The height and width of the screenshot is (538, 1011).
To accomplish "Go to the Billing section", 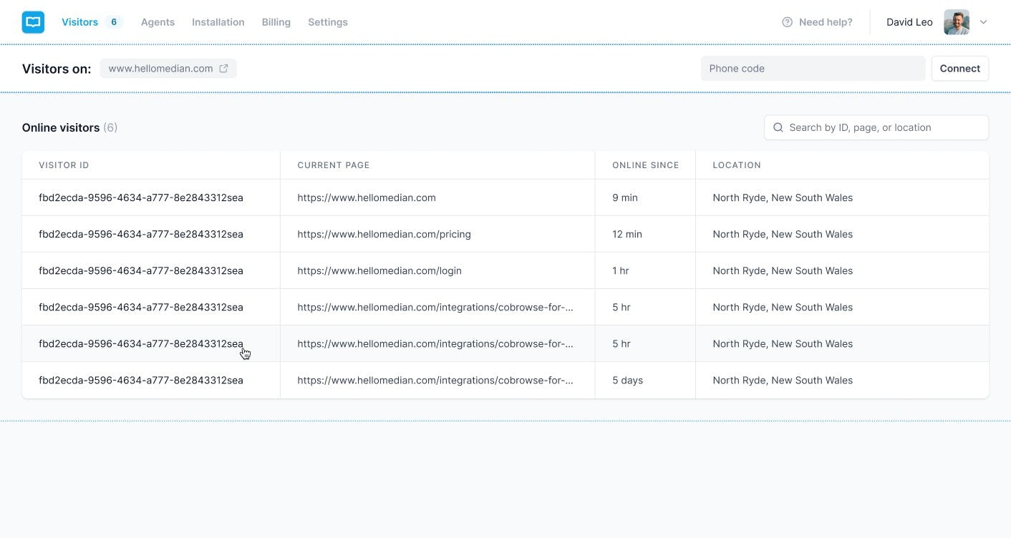I will pos(276,21).
